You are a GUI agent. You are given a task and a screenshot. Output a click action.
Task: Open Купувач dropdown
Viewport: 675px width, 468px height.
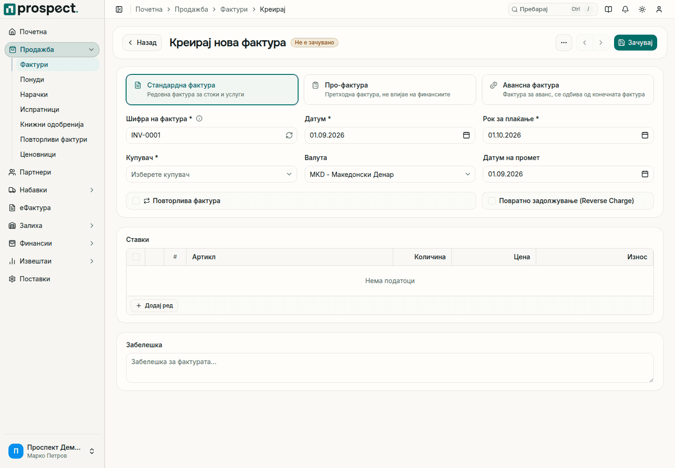pyautogui.click(x=211, y=174)
